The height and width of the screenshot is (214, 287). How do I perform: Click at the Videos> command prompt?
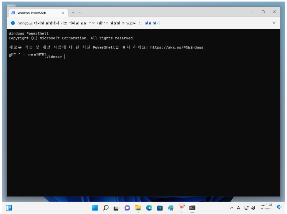click(54, 57)
